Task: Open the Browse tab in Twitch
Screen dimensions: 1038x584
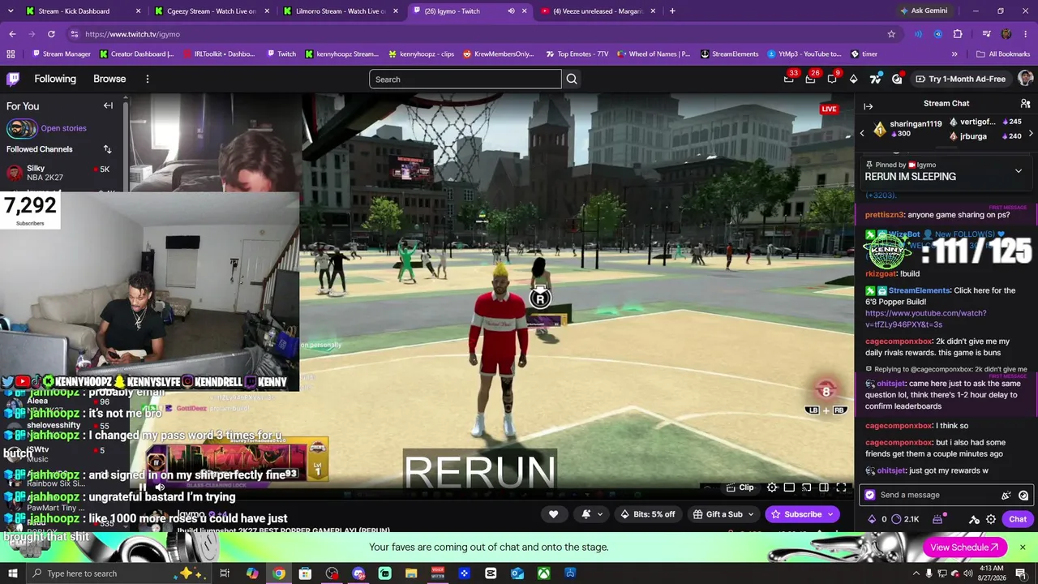Action: tap(109, 79)
